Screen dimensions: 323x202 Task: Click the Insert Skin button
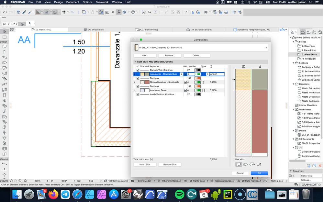click(145, 164)
